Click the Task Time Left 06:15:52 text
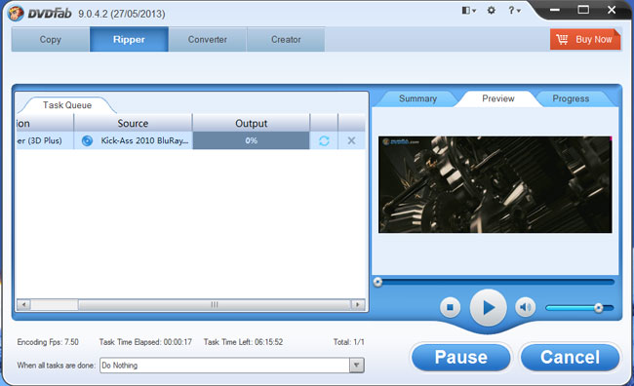This screenshot has height=386, width=634. pos(243,342)
